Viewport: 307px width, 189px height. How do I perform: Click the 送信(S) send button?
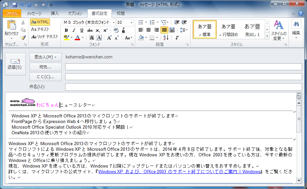pos(15,64)
